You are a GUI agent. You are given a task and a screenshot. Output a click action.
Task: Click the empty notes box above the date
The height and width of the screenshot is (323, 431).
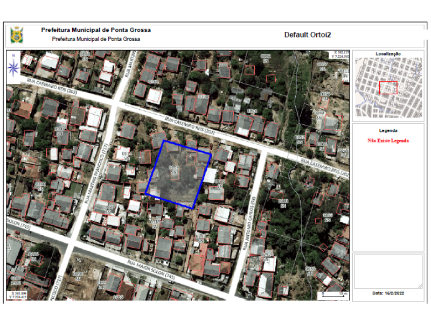tap(388, 271)
